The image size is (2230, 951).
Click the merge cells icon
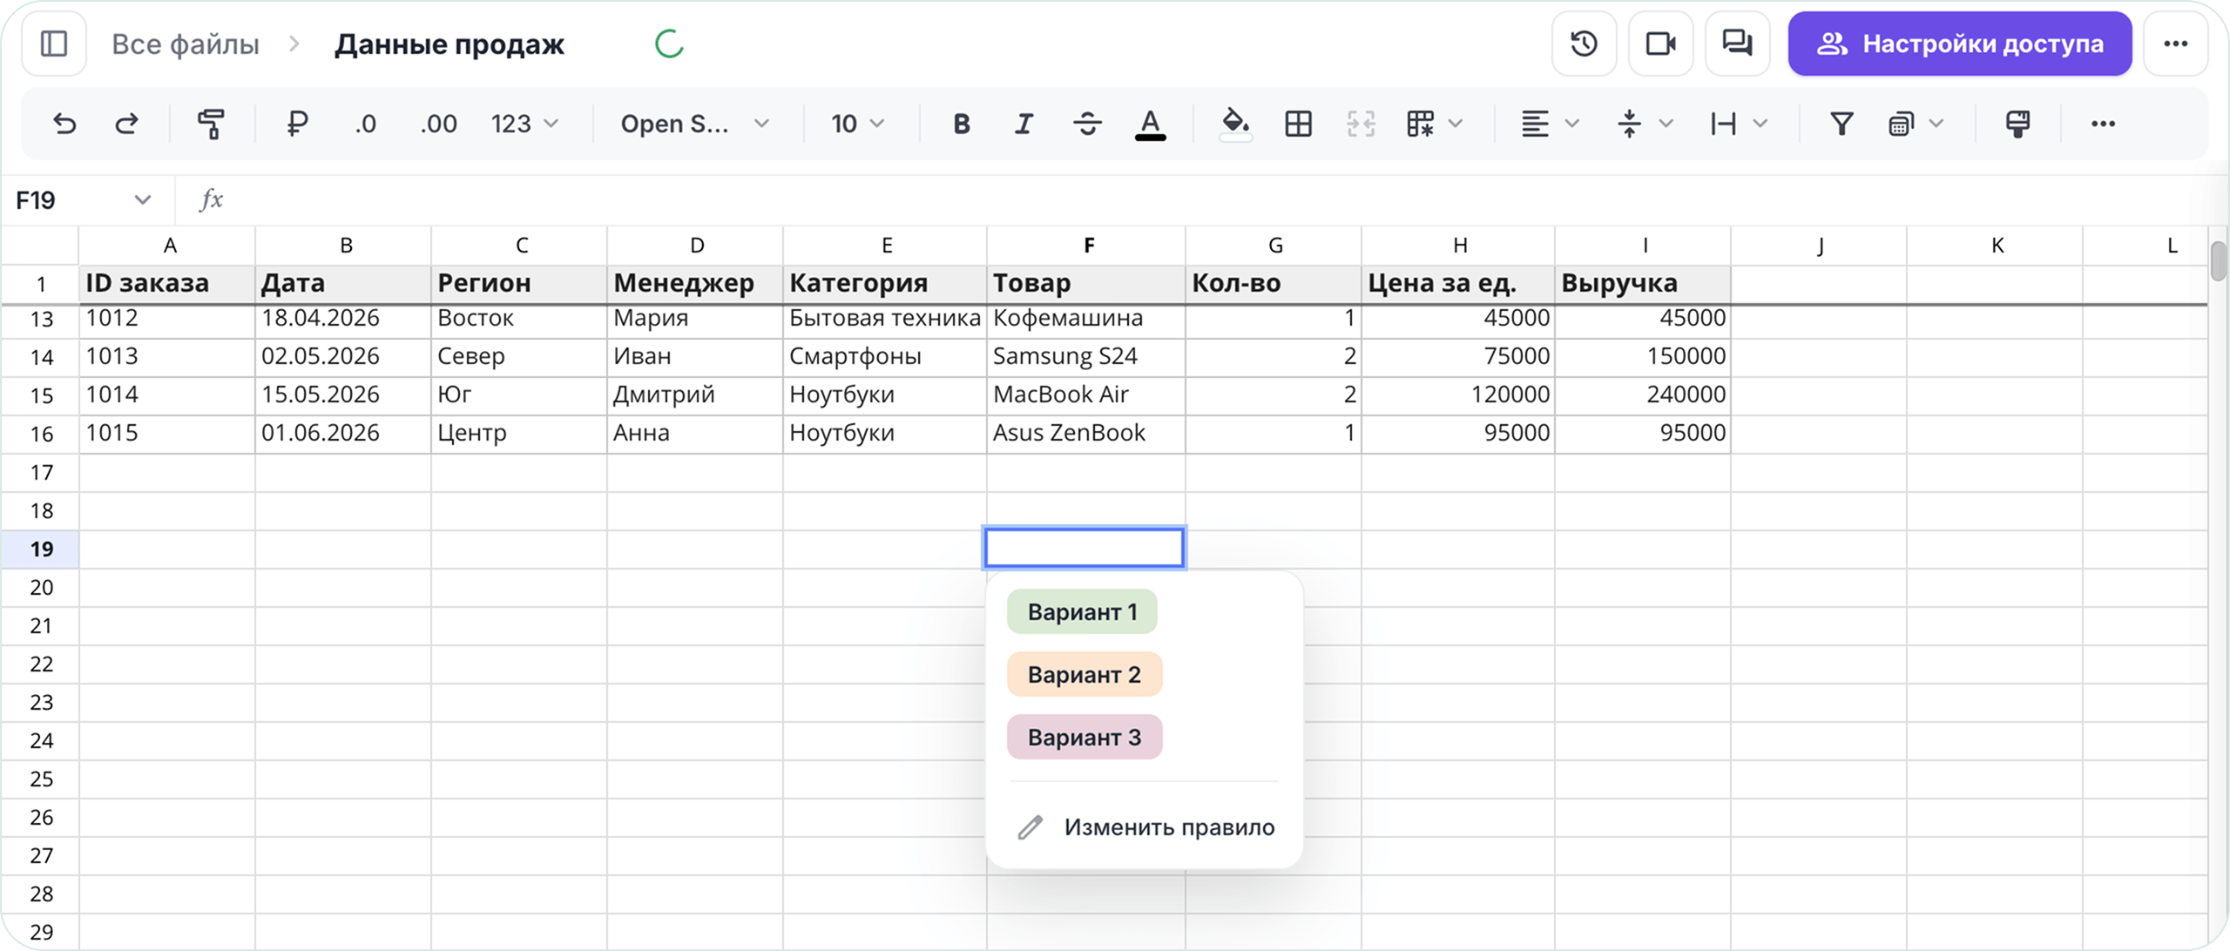pos(1361,124)
